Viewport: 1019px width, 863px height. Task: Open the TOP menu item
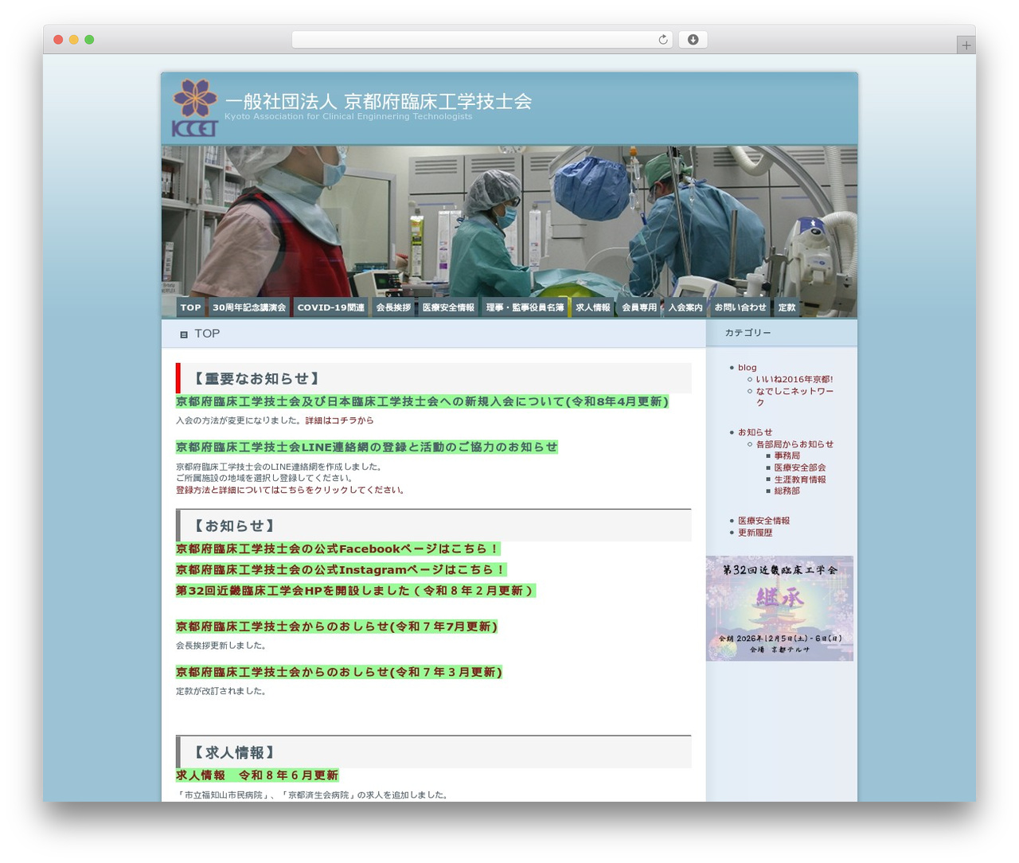click(191, 307)
